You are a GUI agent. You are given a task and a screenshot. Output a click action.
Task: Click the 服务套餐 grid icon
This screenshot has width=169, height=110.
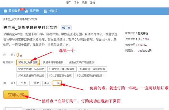tap(5, 11)
